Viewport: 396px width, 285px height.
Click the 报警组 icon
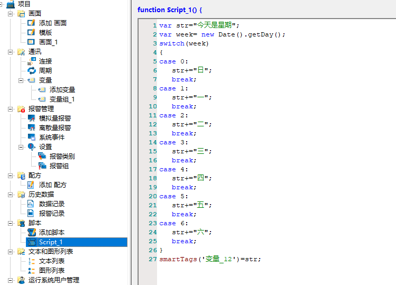42,166
